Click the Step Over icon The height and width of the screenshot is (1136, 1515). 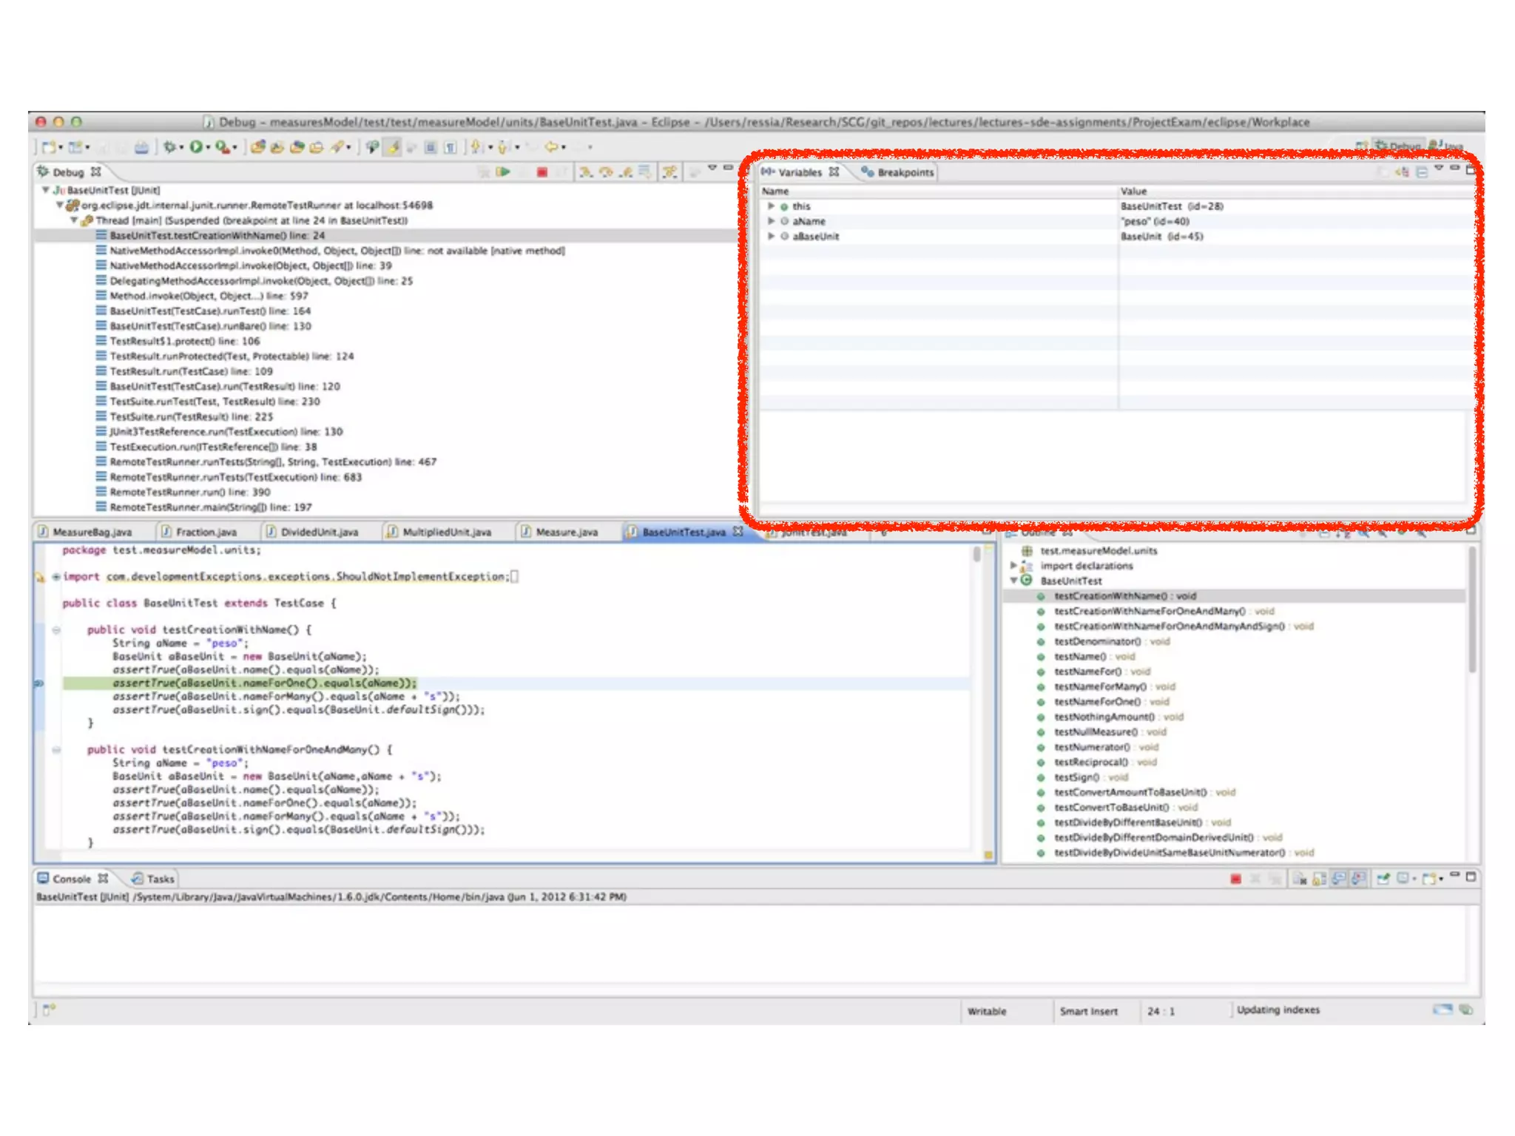[607, 172]
